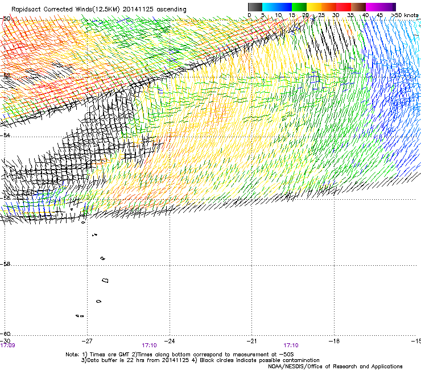Click the -58 latitude axis label
The width and height of the screenshot is (421, 370).
click(5, 264)
